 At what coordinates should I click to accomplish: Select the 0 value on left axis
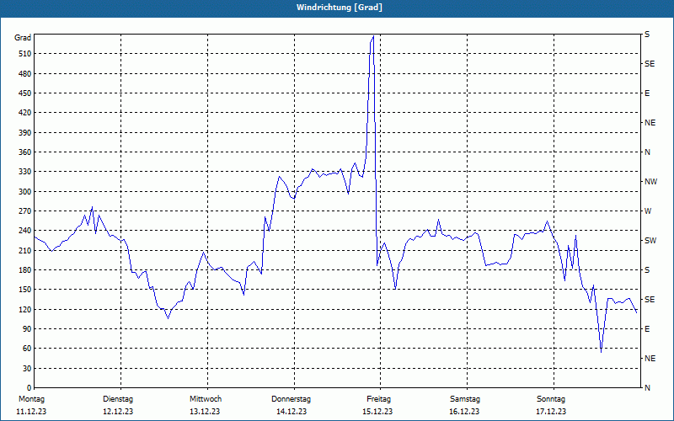[x=29, y=387]
